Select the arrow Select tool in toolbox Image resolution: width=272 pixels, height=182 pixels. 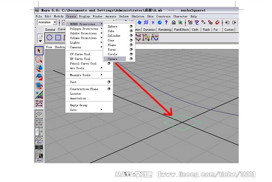39,51
